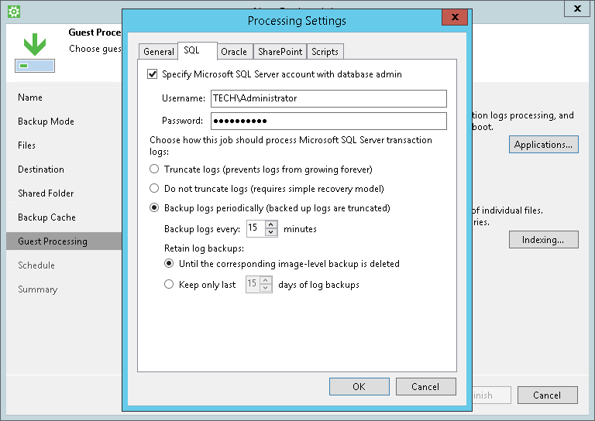Close the background wizard window
This screenshot has height=421, width=595.
tap(577, 9)
